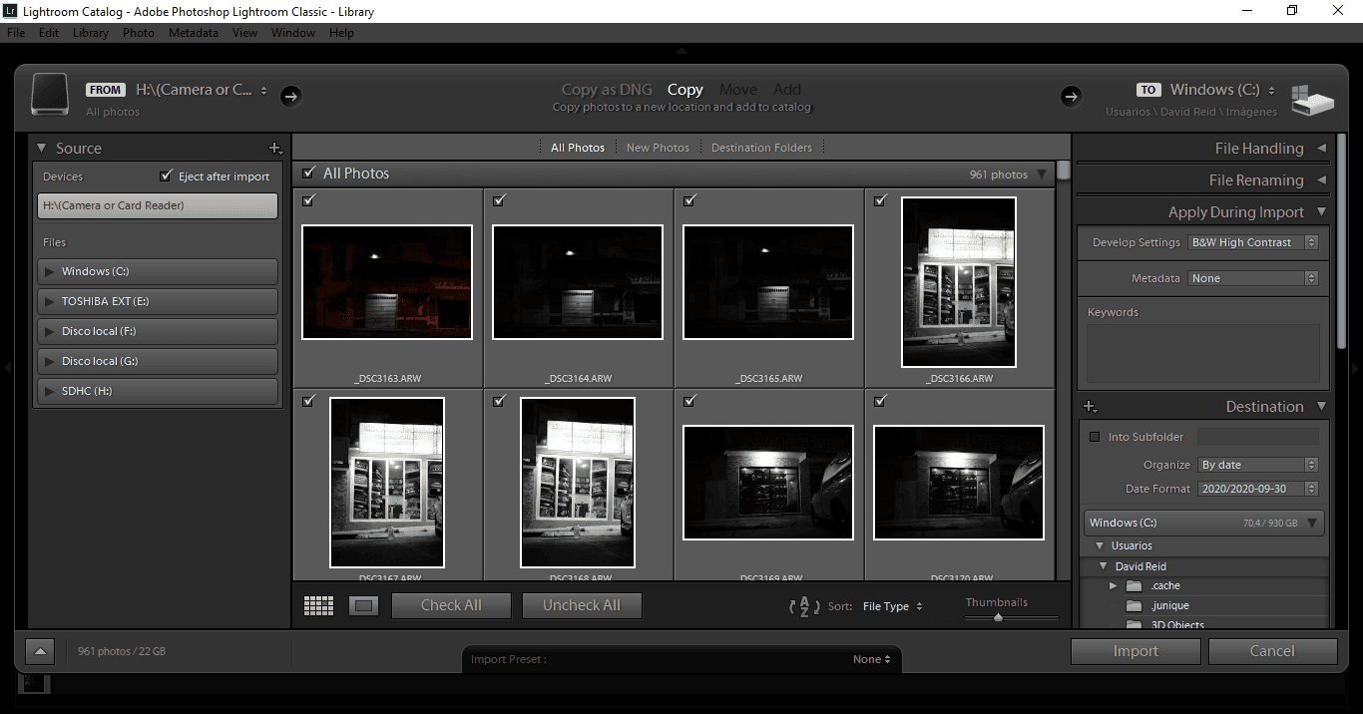Click the Destination panel plus icon
The width and height of the screenshot is (1363, 714).
pyautogui.click(x=1090, y=407)
